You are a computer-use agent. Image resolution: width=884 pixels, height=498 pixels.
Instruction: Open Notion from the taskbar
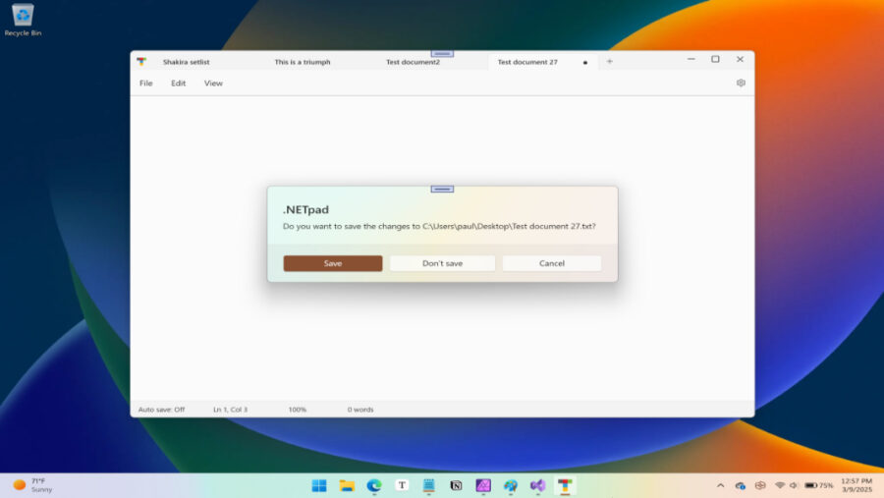[456, 485]
